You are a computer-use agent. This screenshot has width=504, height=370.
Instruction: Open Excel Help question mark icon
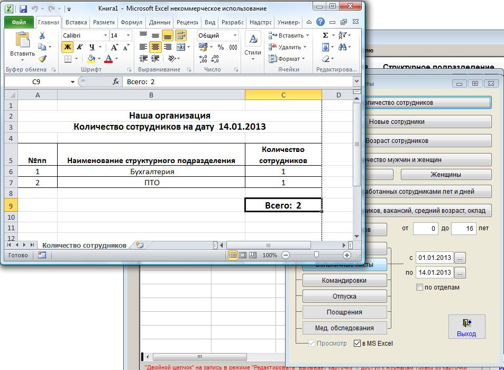(320, 22)
